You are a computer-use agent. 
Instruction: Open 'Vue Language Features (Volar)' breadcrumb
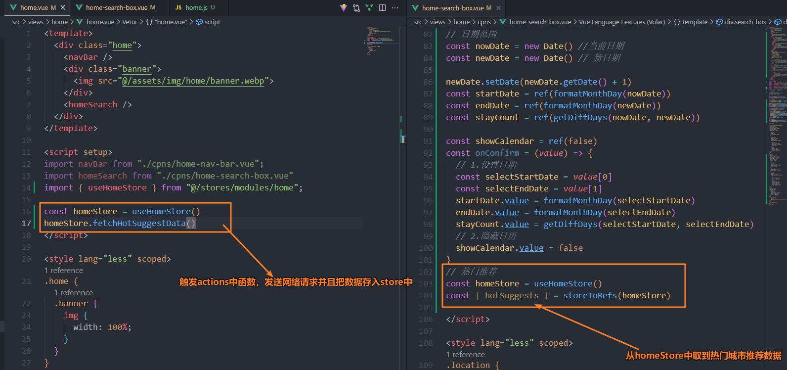622,22
